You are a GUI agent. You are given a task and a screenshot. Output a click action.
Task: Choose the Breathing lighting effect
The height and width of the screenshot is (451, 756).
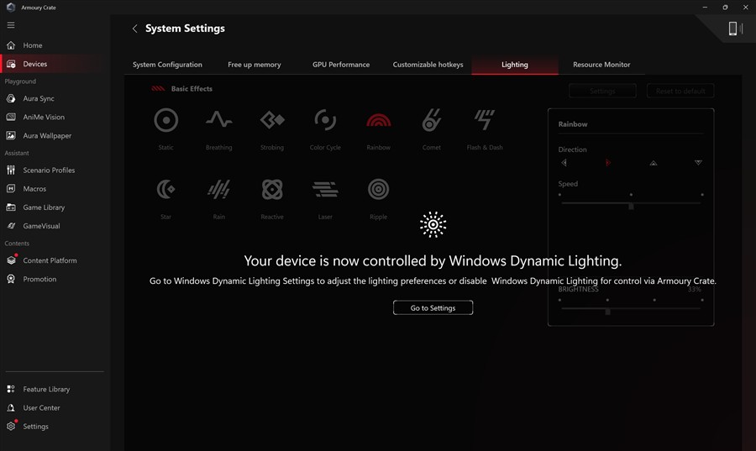(x=218, y=121)
